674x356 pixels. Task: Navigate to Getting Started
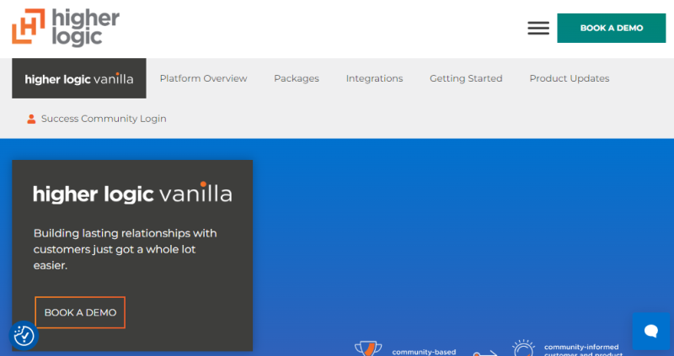(466, 78)
